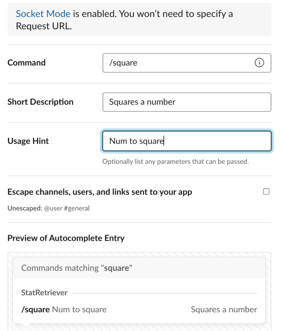Click the Optionally list any parameters helper text

click(175, 162)
